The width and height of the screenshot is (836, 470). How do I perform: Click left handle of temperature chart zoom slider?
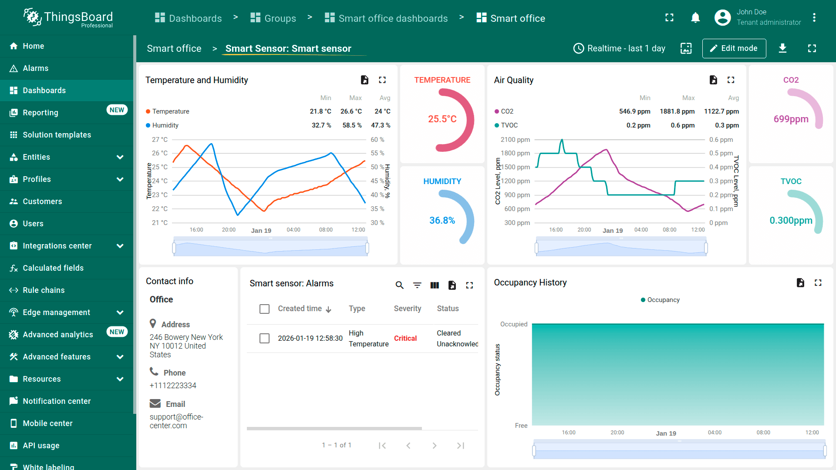click(x=174, y=248)
